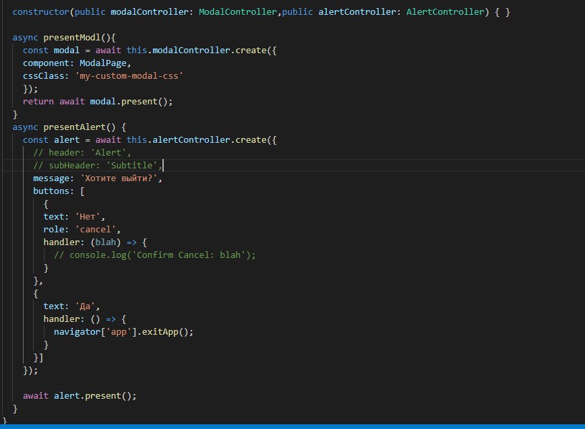This screenshot has width=585, height=429.
Task: Click the 'ModalPage' component value
Action: pos(103,63)
